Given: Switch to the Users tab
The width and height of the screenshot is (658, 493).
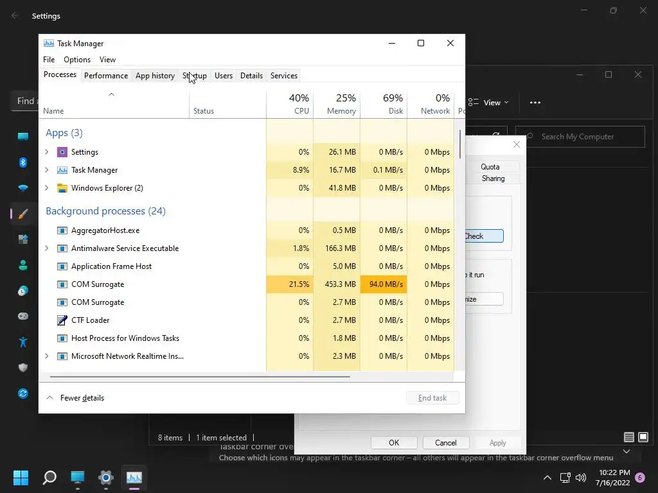Looking at the screenshot, I should click(x=223, y=76).
